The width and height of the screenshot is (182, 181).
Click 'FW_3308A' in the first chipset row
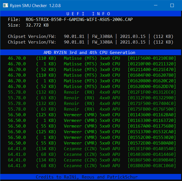click(x=102, y=36)
